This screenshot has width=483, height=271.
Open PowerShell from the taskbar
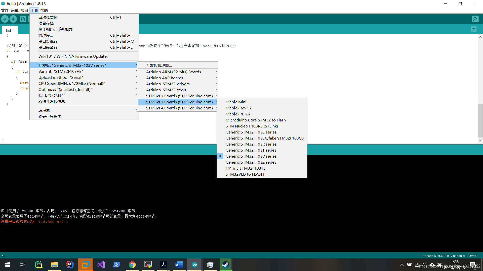pos(117,264)
